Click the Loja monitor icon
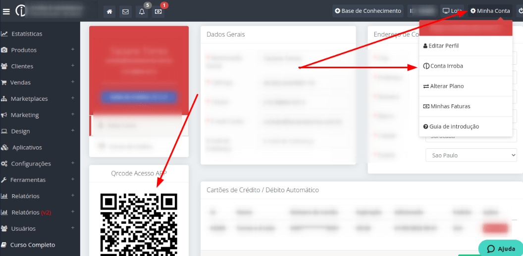The height and width of the screenshot is (256, 523). pyautogui.click(x=446, y=11)
